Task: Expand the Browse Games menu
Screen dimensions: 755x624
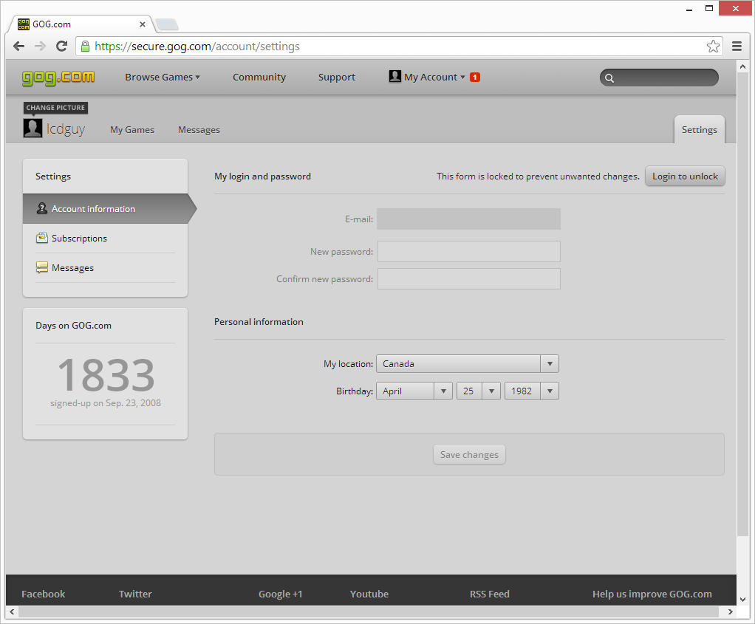Action: (x=163, y=77)
